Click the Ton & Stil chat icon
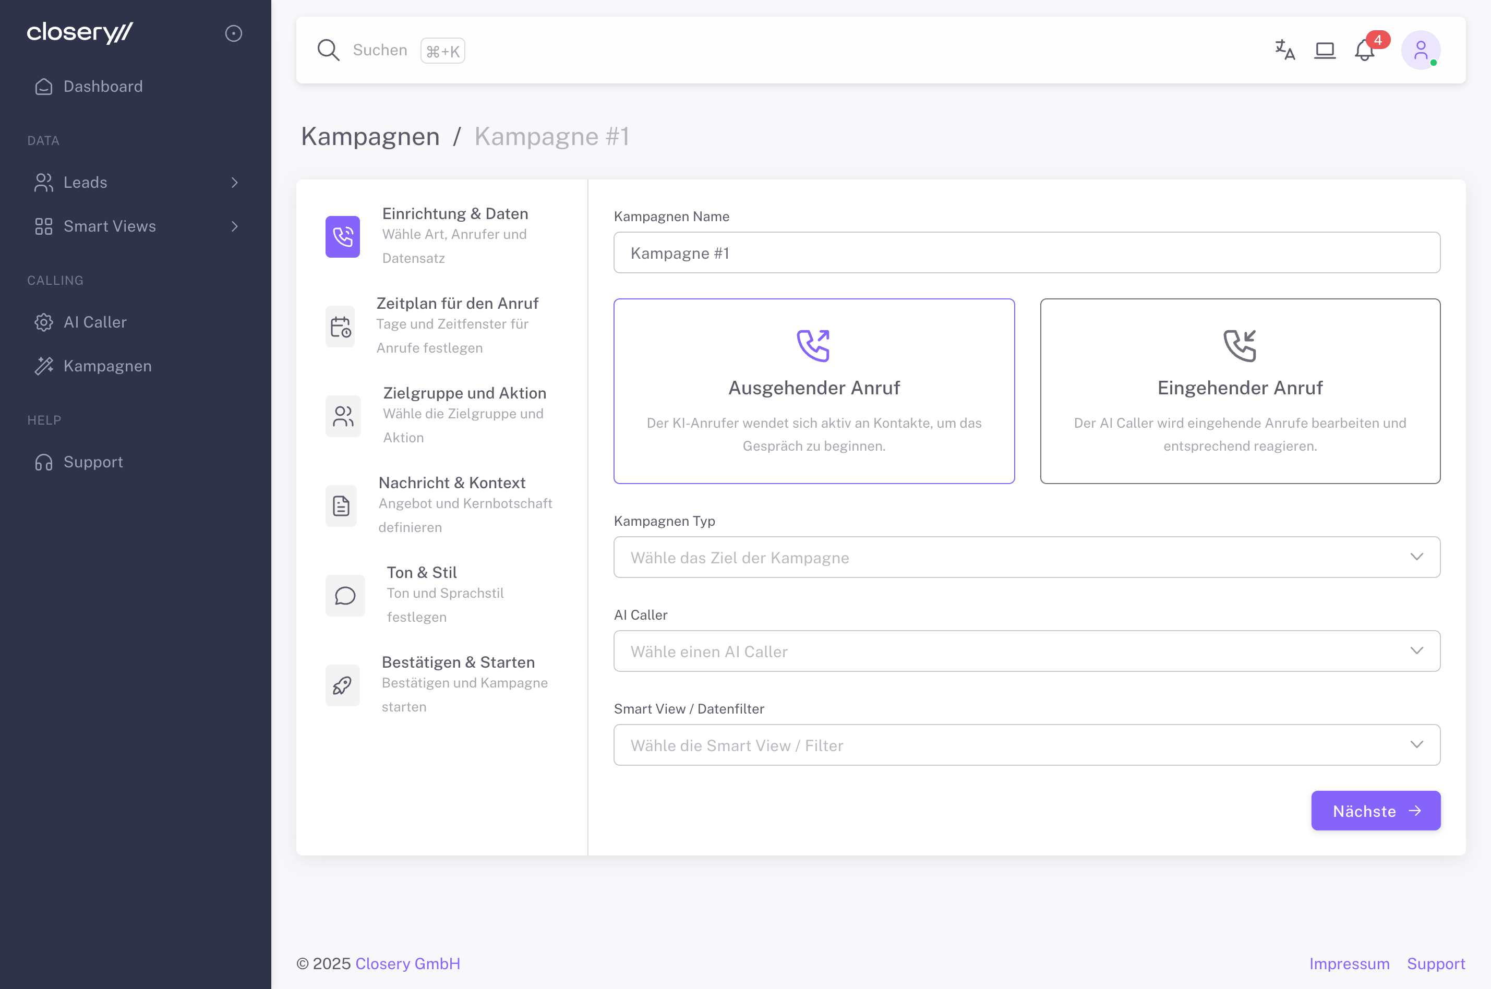The image size is (1491, 989). pyautogui.click(x=345, y=595)
